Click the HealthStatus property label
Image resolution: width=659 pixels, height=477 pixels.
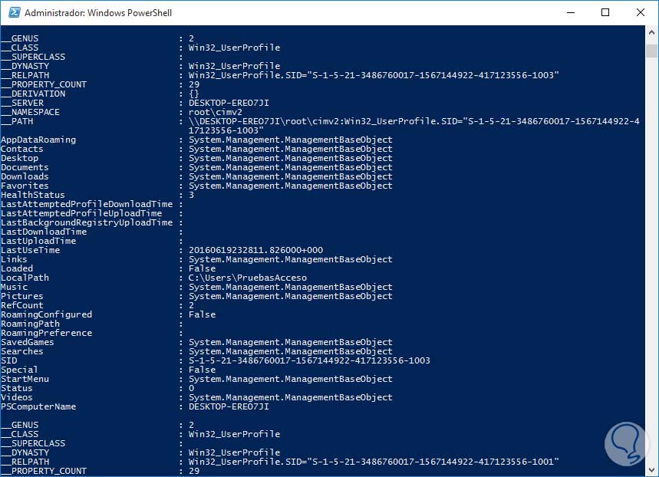[x=33, y=195]
